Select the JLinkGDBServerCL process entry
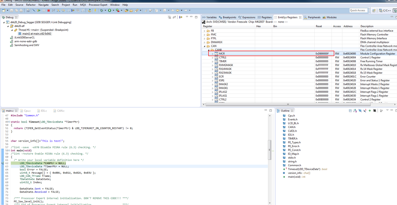The image size is (397, 205). [24, 38]
